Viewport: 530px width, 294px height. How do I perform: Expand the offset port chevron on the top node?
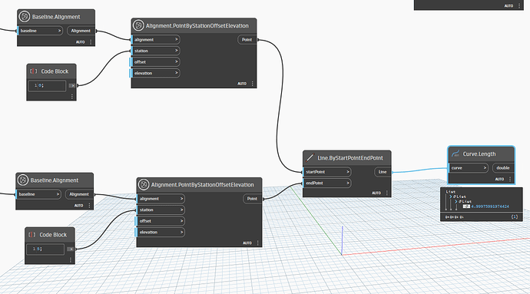[176, 62]
